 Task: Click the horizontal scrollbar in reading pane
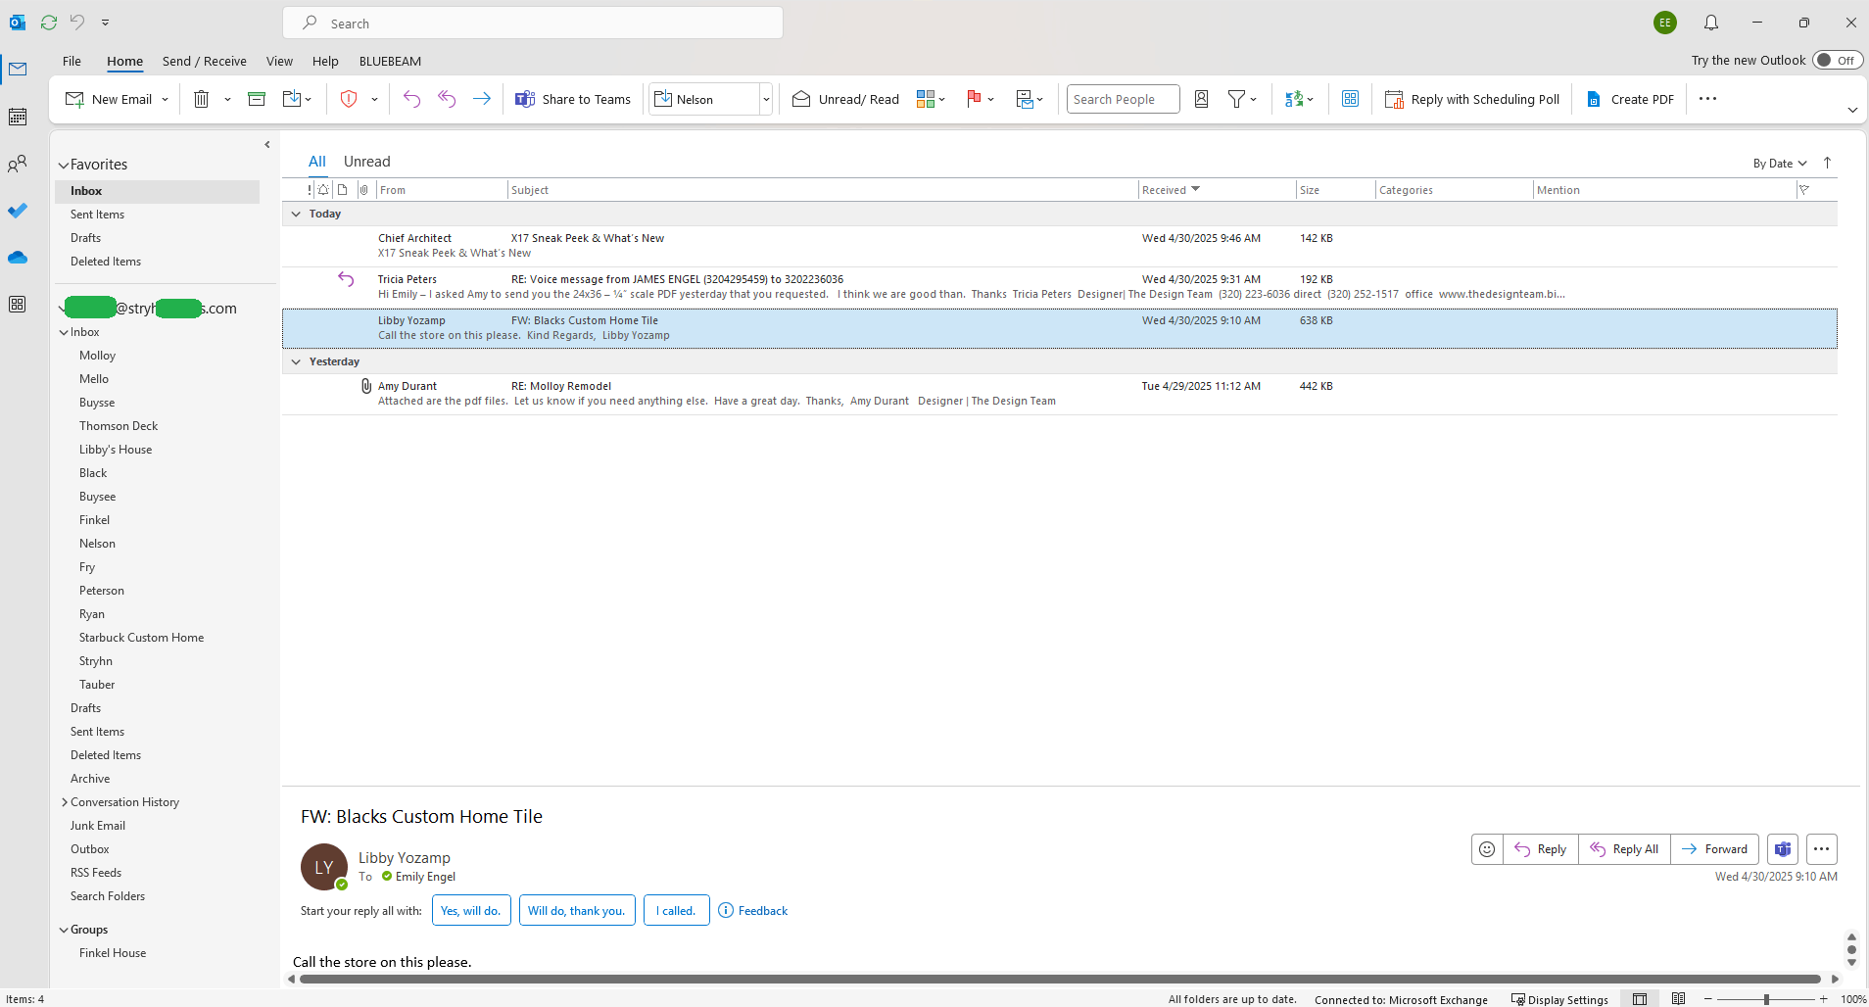point(1059,979)
